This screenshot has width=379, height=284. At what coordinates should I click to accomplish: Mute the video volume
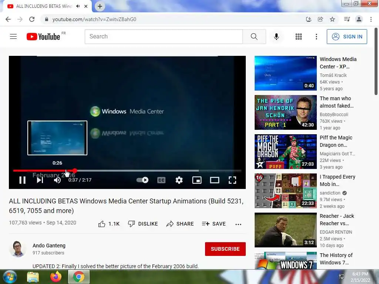(57, 180)
